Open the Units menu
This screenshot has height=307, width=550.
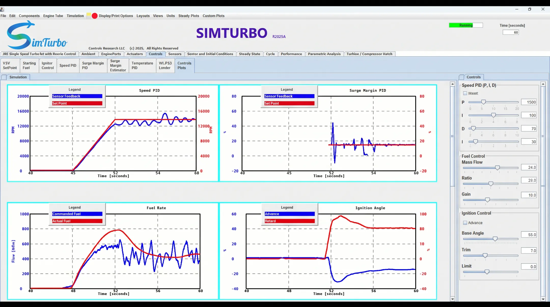pos(171,16)
